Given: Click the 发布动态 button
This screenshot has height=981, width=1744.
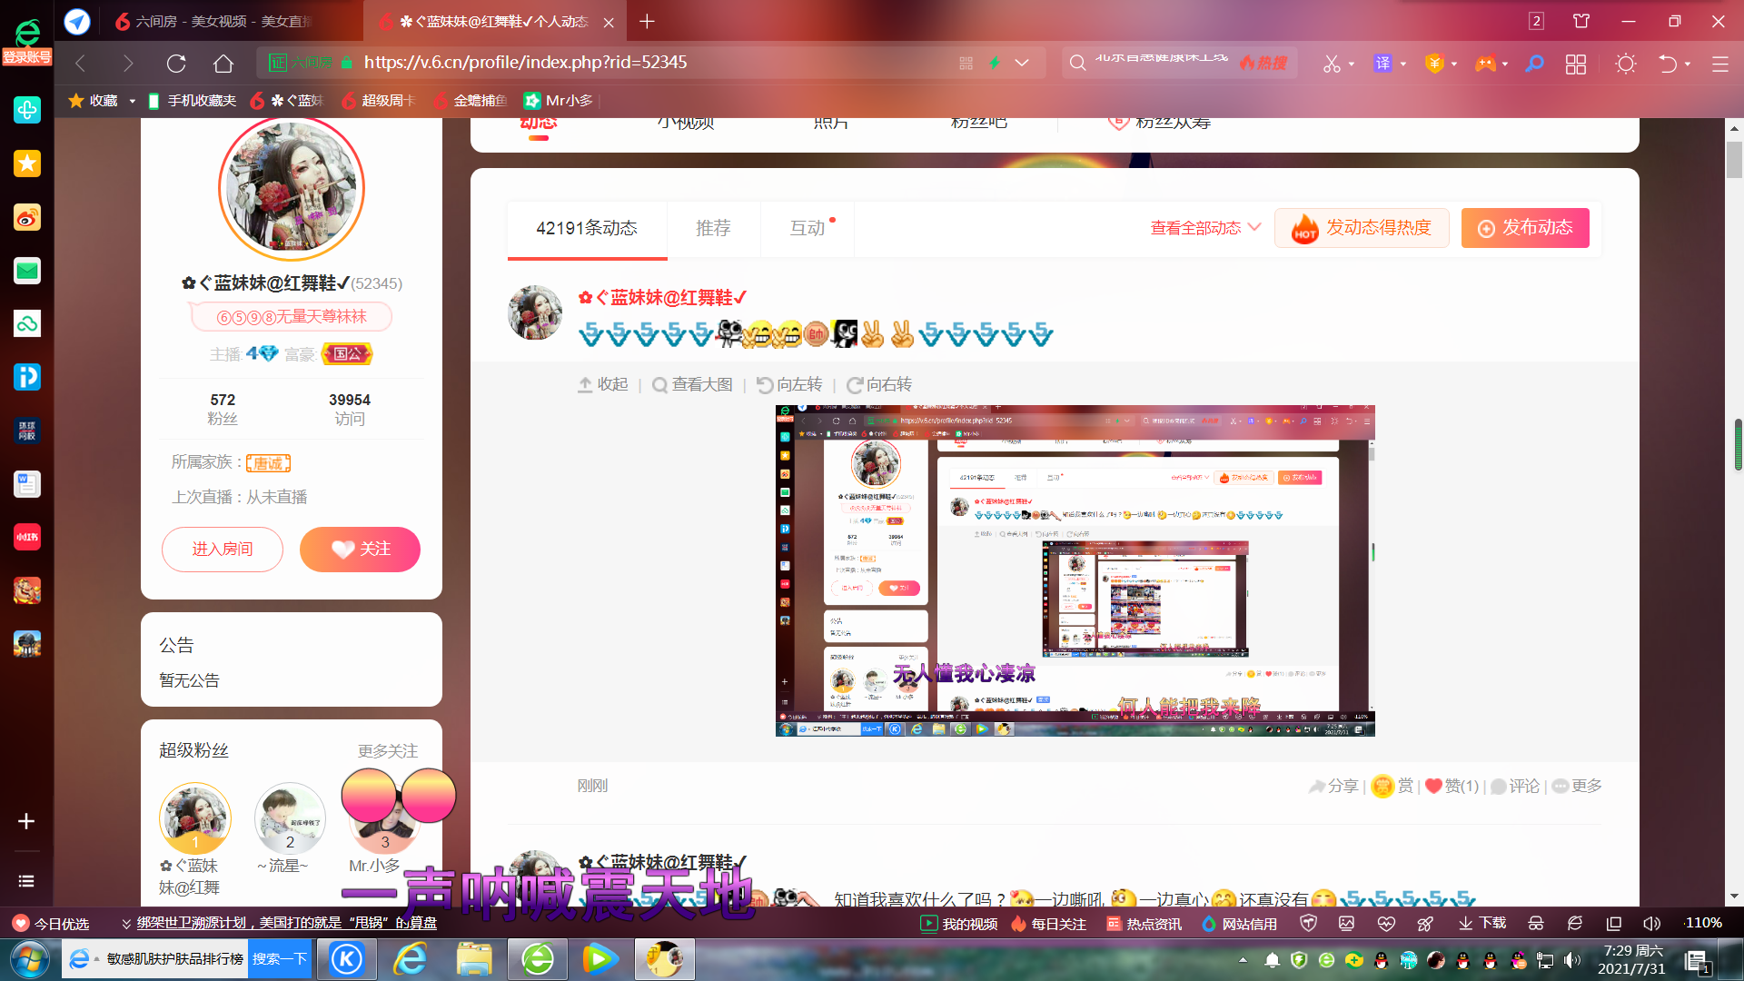Looking at the screenshot, I should coord(1525,228).
